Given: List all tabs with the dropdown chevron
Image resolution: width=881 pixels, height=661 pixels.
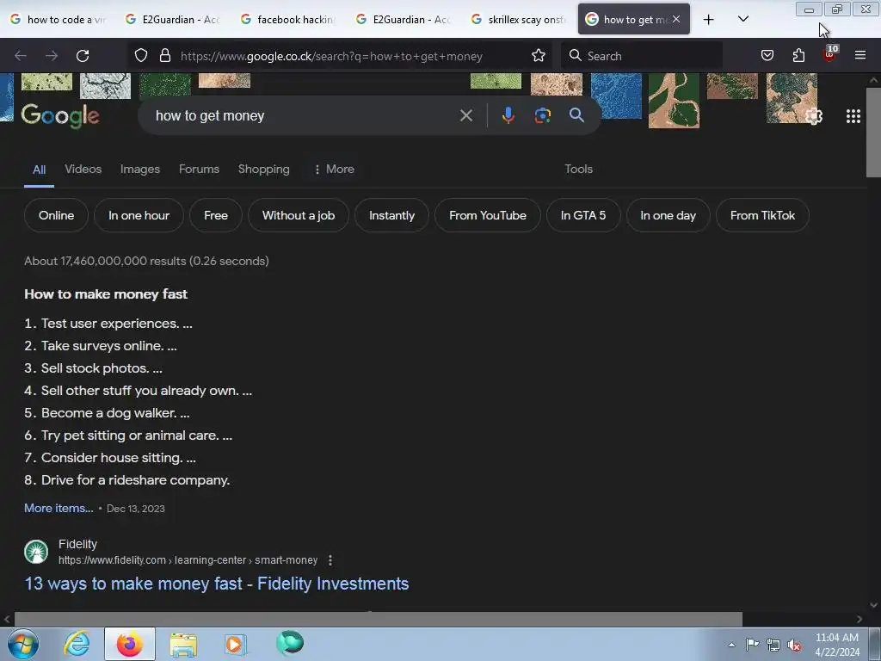Looking at the screenshot, I should coord(742,19).
